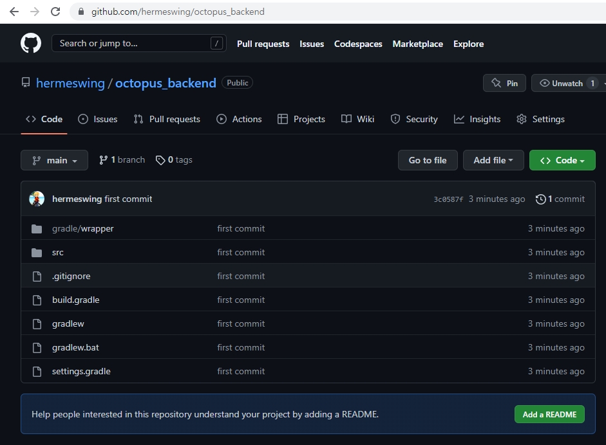This screenshot has height=445, width=606.
Task: Switch to the Projects tab
Action: tap(301, 119)
